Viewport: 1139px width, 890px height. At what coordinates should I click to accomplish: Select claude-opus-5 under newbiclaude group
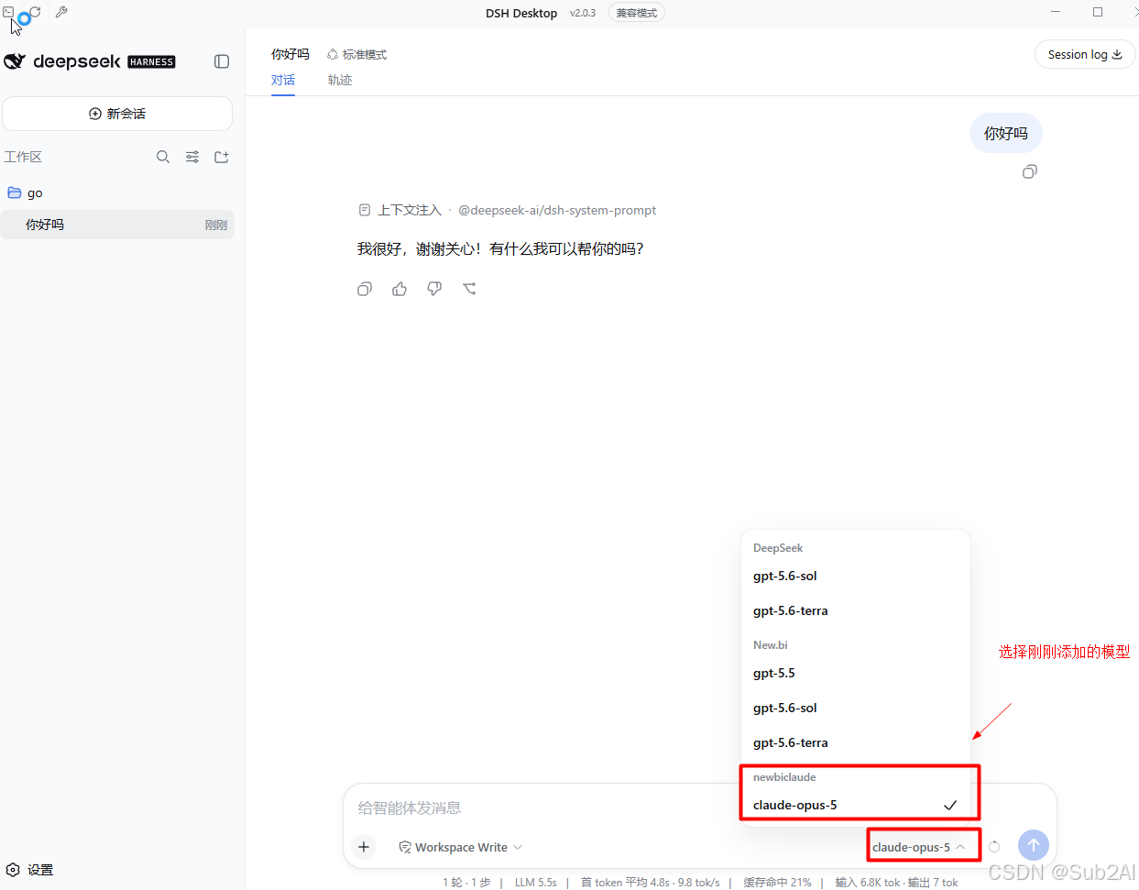[x=855, y=806]
